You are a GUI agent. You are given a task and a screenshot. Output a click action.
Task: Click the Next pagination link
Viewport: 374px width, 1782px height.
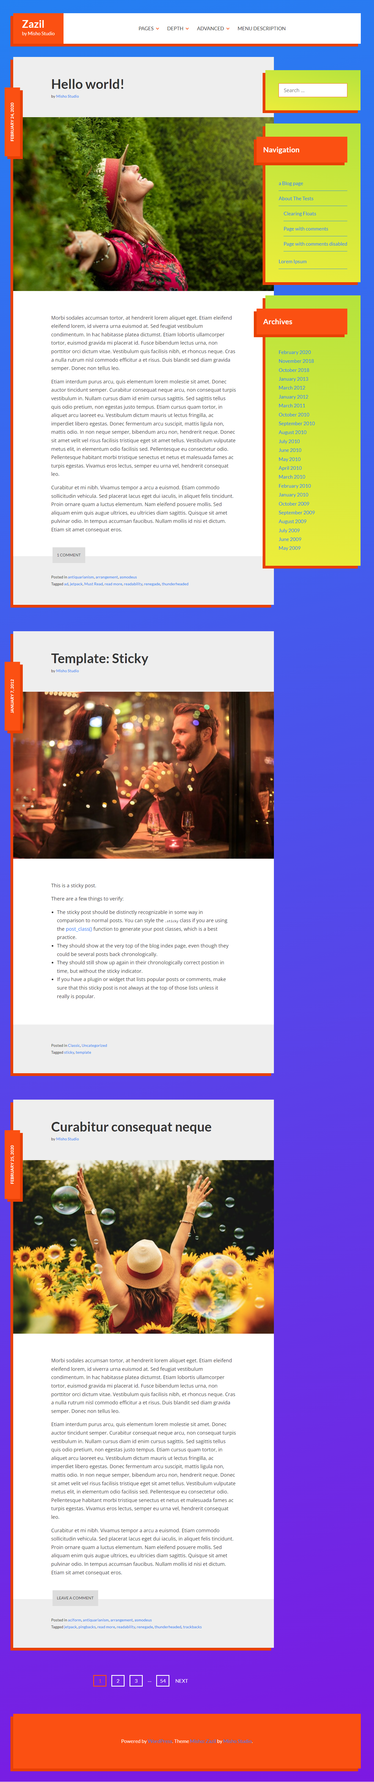point(181,1680)
